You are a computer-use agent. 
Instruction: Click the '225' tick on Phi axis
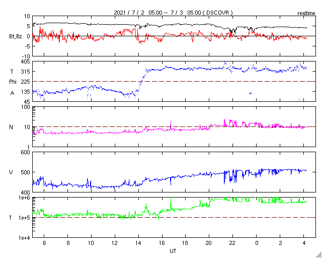(x=26, y=82)
